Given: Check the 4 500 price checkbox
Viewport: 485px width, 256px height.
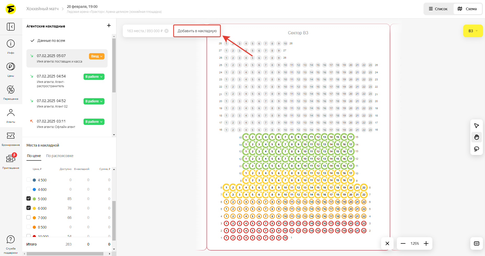Looking at the screenshot, I should pyautogui.click(x=29, y=180).
